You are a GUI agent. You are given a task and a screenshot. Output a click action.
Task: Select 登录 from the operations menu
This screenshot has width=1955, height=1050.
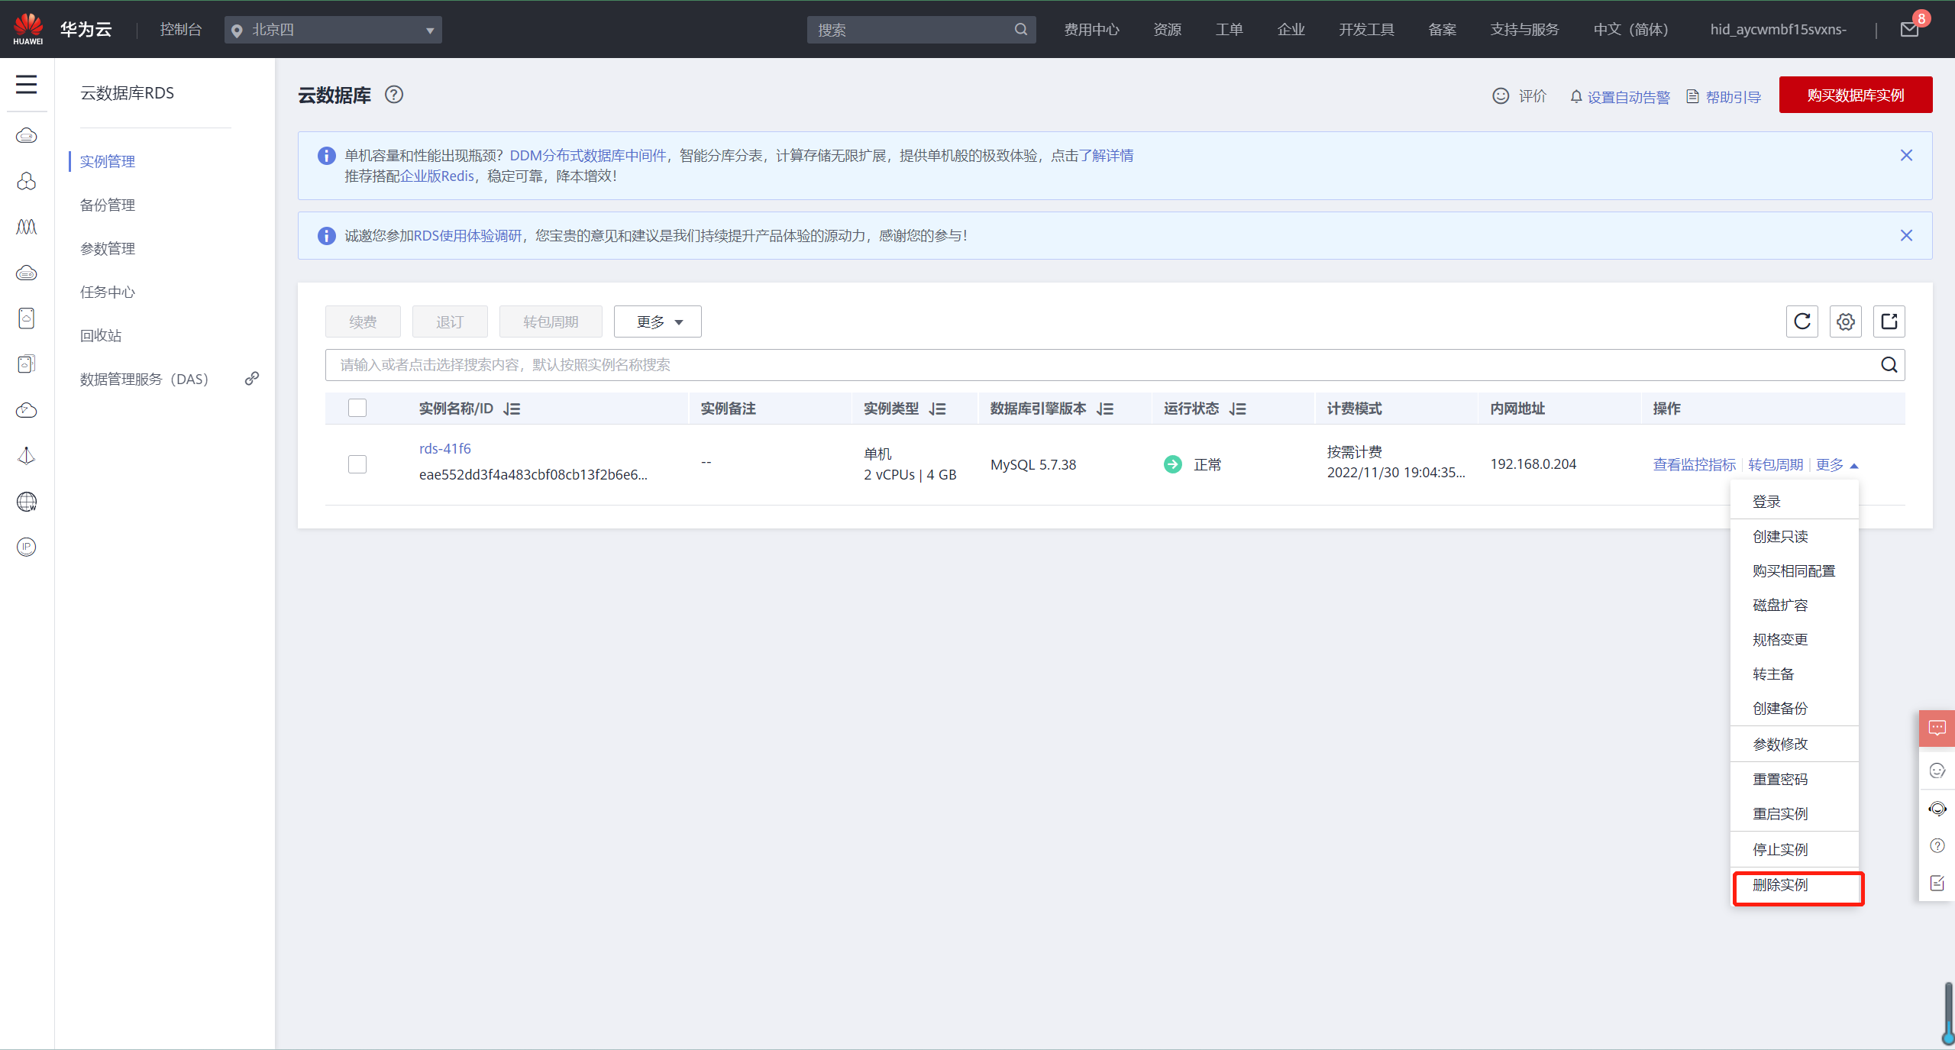pyautogui.click(x=1795, y=502)
